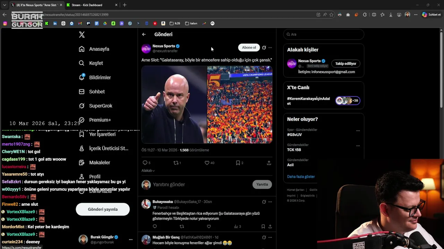This screenshot has width=444, height=249.
Task: Open Yer İşaretleri in the sidebar
Action: 97,134
